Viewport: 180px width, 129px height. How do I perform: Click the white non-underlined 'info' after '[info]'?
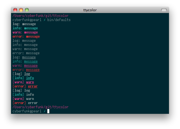[x=30, y=95]
